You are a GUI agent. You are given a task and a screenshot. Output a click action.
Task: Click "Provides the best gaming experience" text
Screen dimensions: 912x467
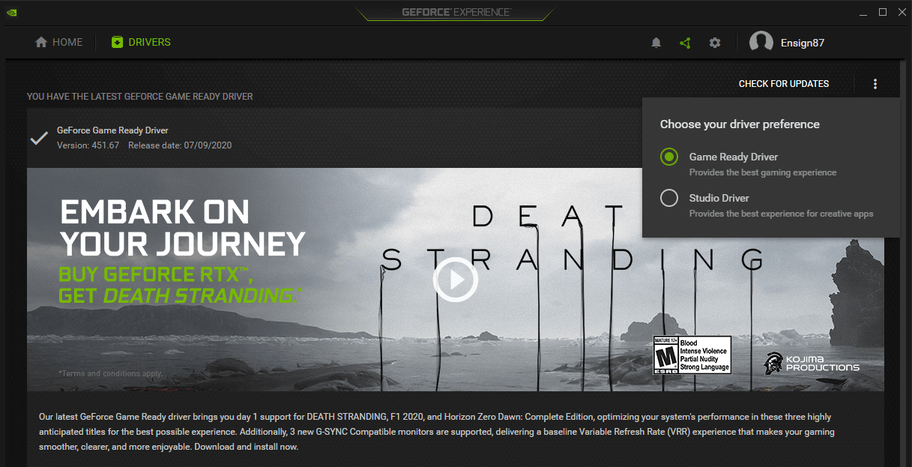coord(763,172)
